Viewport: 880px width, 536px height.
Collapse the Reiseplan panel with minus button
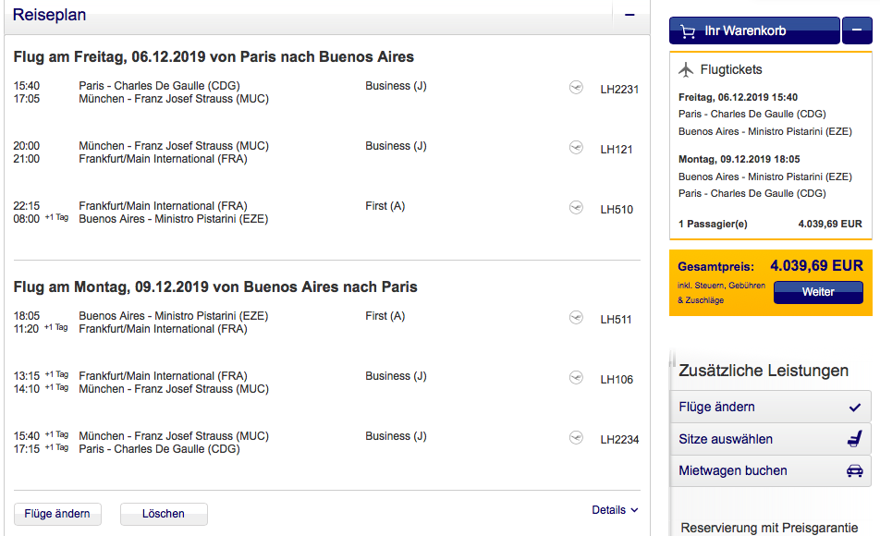coord(629,15)
